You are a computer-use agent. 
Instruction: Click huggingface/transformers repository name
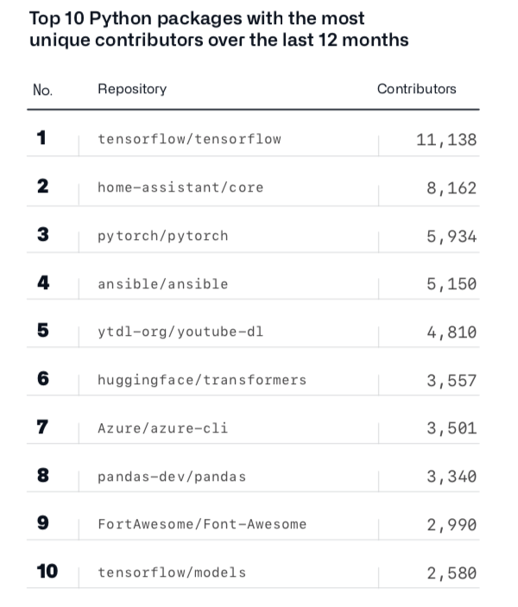coord(202,380)
